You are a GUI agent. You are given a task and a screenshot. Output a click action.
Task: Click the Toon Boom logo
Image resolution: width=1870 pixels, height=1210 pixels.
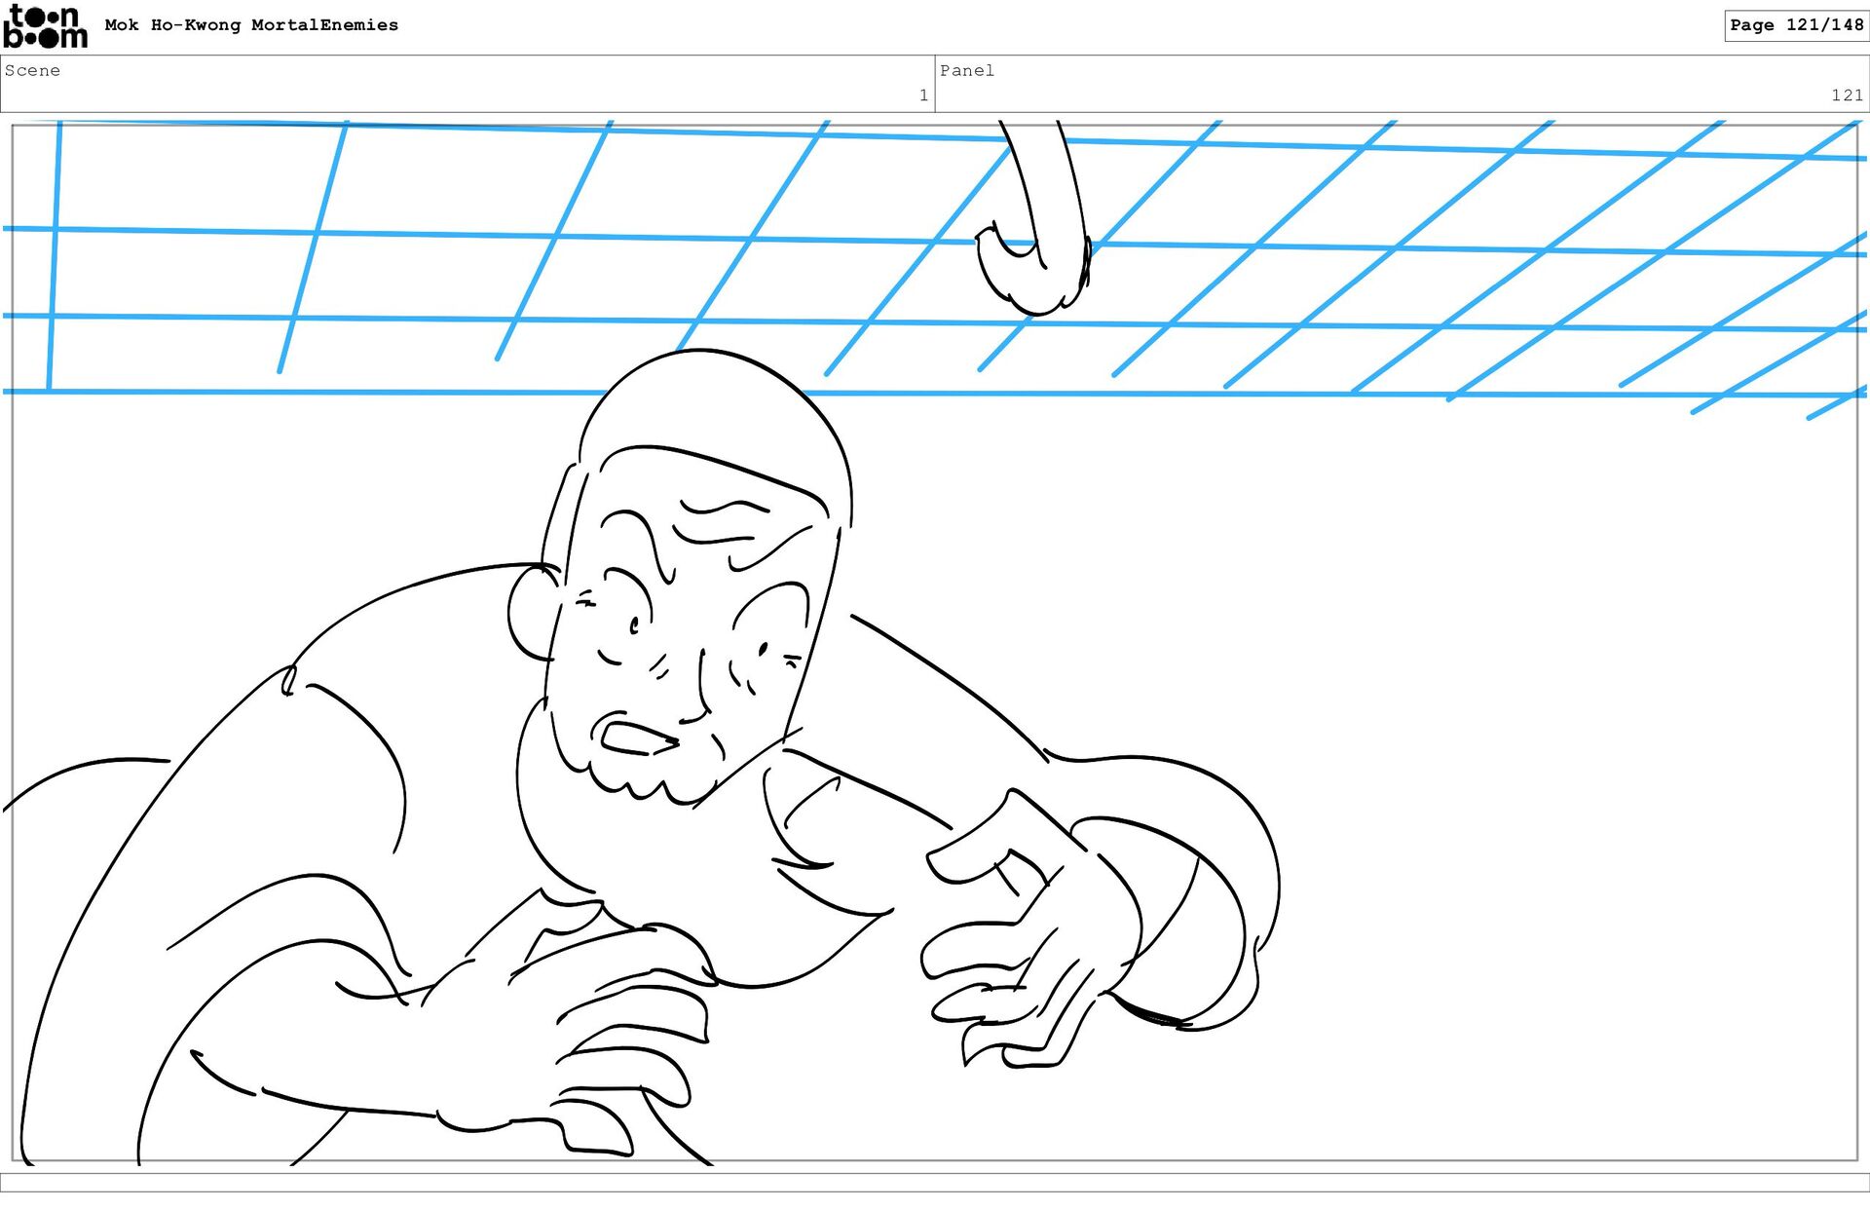45,27
